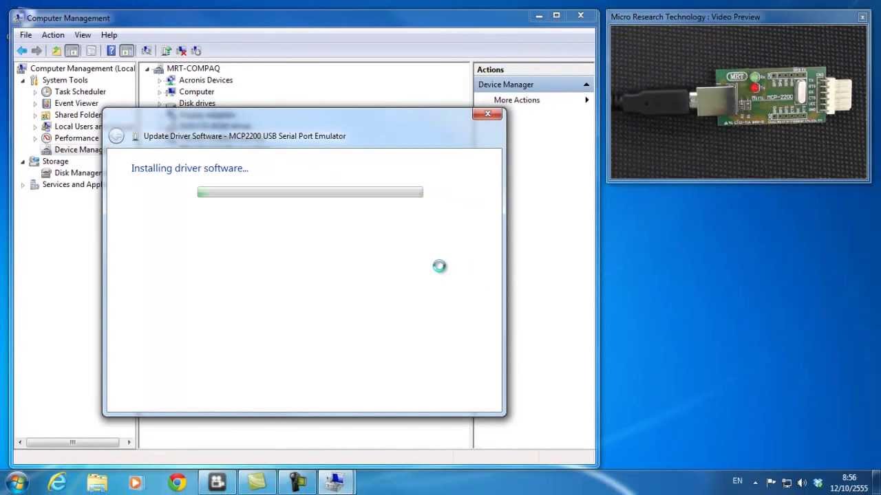Click the camcorder app taskbar icon
Image resolution: width=881 pixels, height=495 pixels.
(297, 482)
